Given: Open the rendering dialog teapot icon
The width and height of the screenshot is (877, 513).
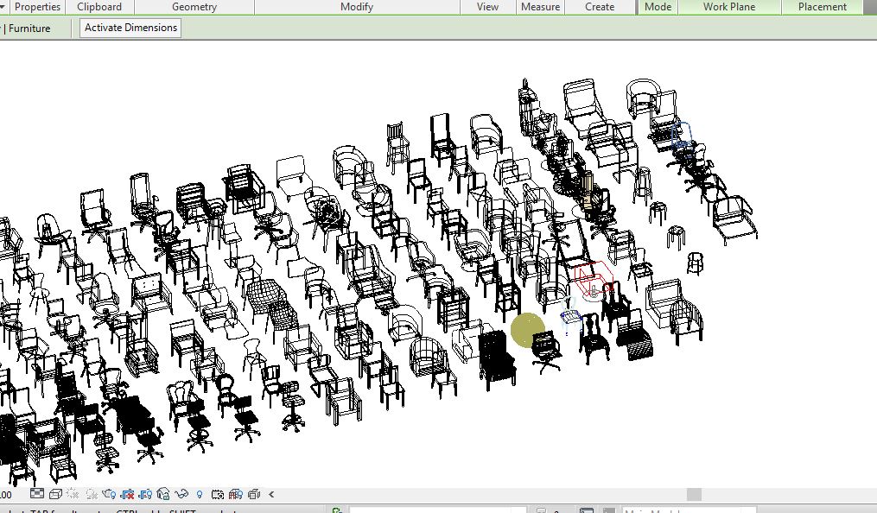Looking at the screenshot, I should [109, 494].
